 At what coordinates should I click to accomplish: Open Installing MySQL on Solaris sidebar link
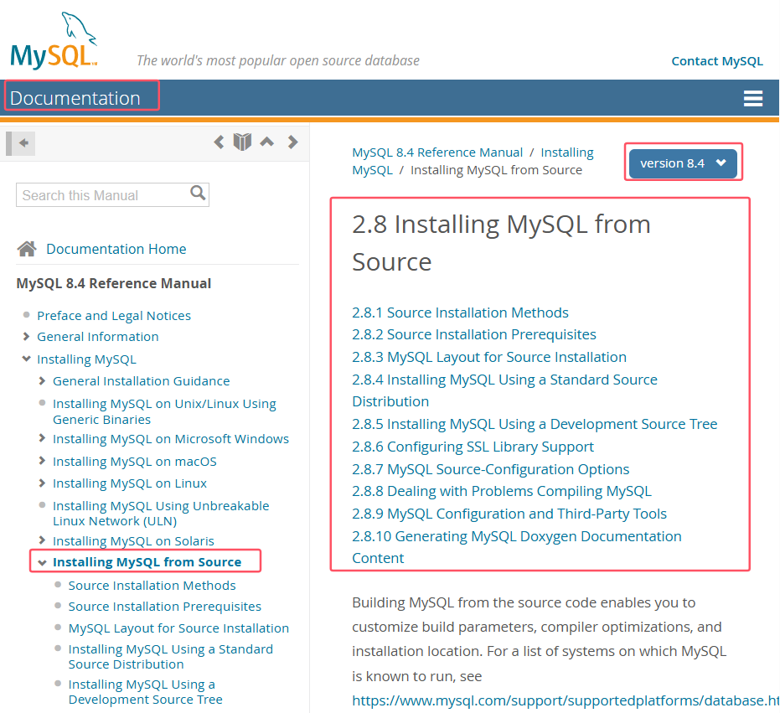point(133,541)
